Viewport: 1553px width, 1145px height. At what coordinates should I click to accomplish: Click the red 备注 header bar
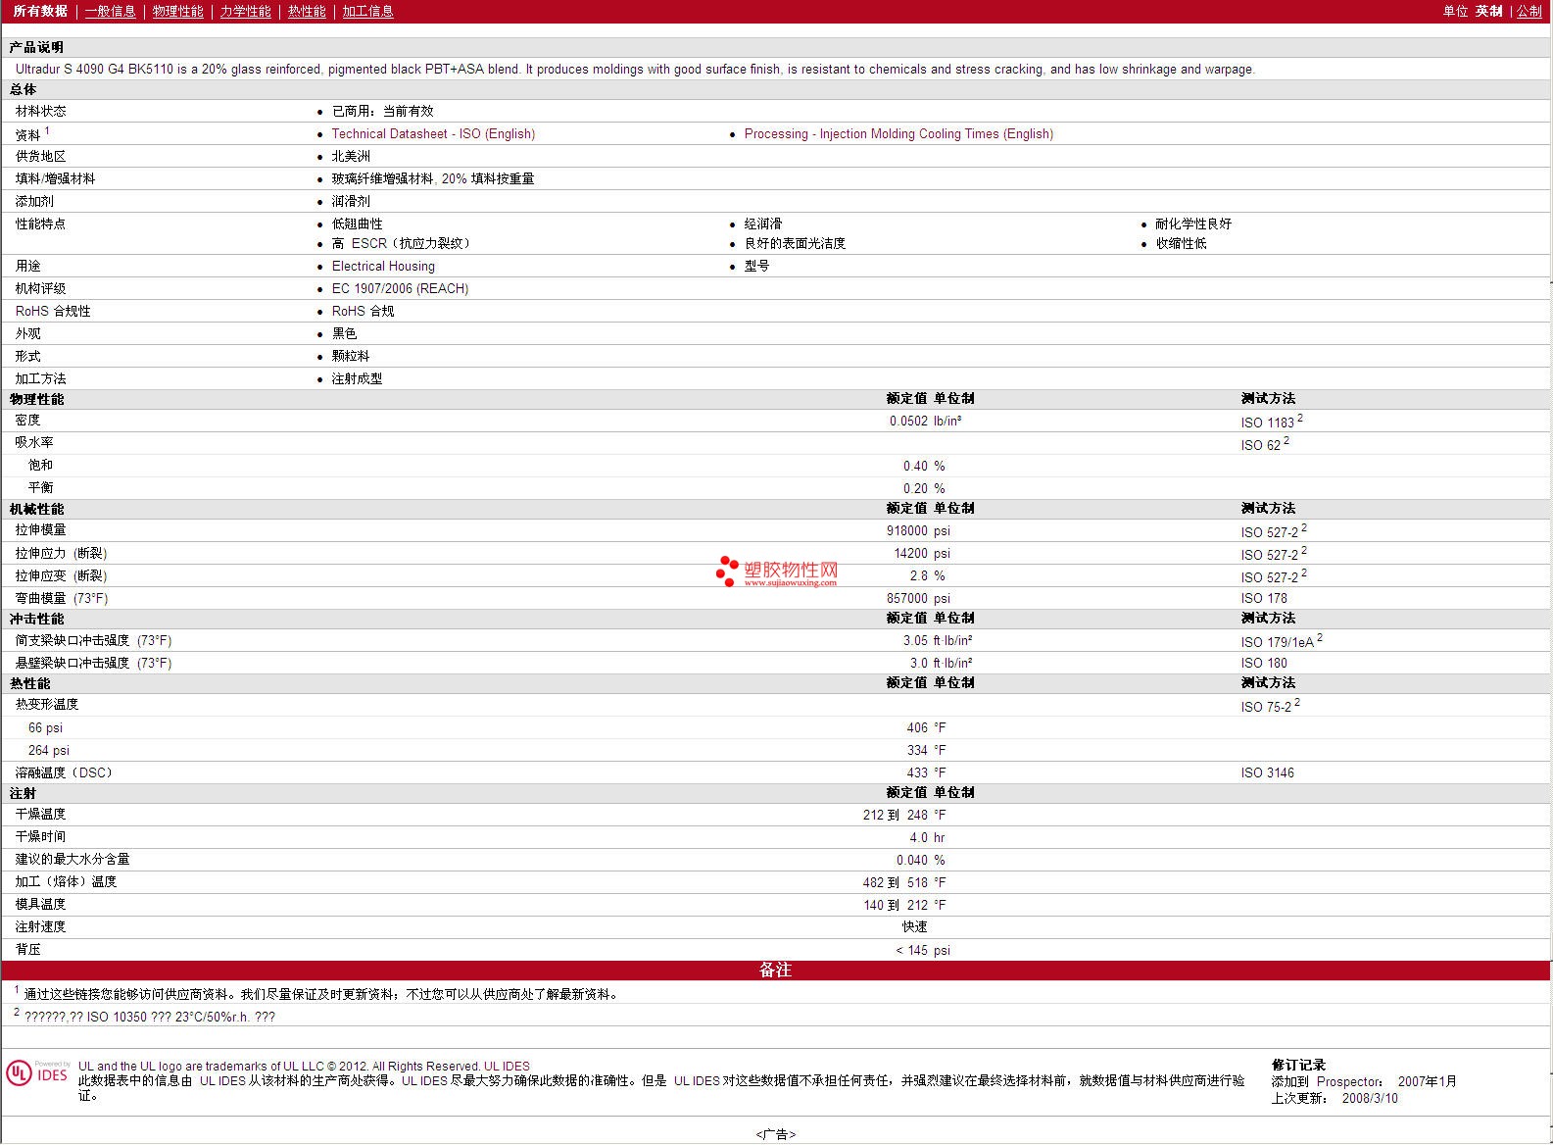(x=775, y=970)
